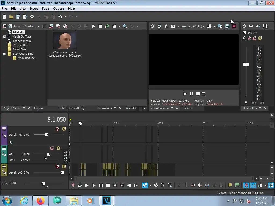Image resolution: width=275 pixels, height=206 pixels.
Task: Create a new project with New icon
Action: [x=4, y=17]
